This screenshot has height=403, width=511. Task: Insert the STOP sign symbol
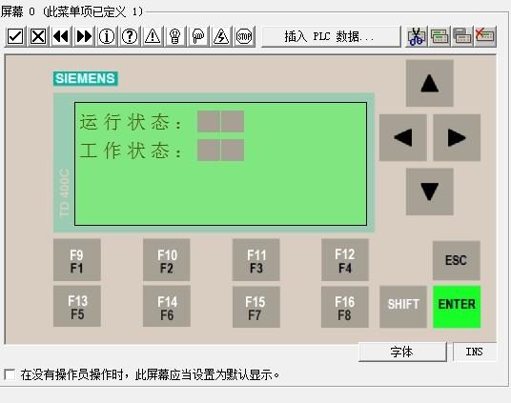[244, 36]
